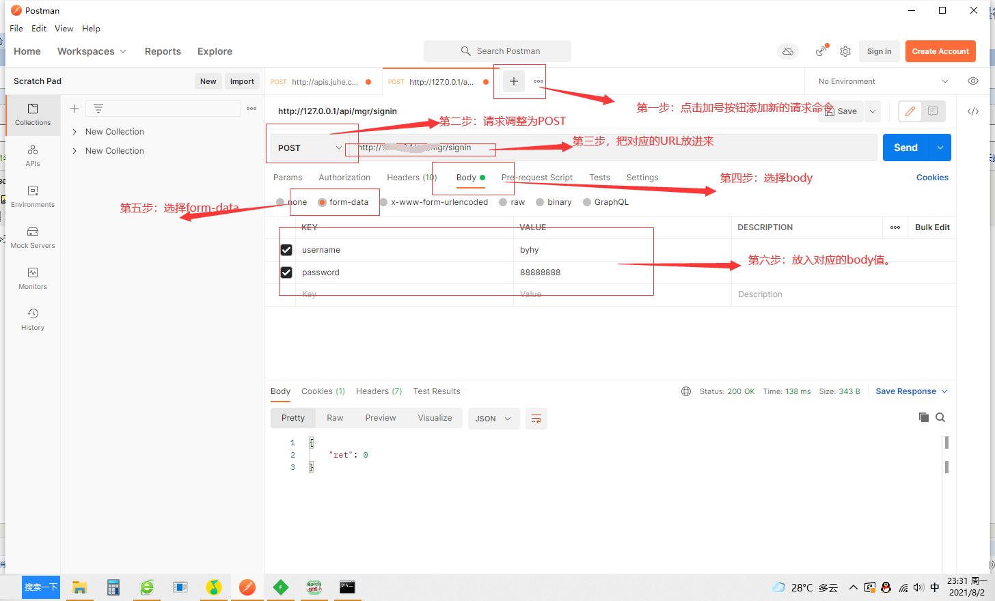Viewport: 995px width, 601px height.
Task: Open the command prompt taskbar icon
Action: click(347, 587)
